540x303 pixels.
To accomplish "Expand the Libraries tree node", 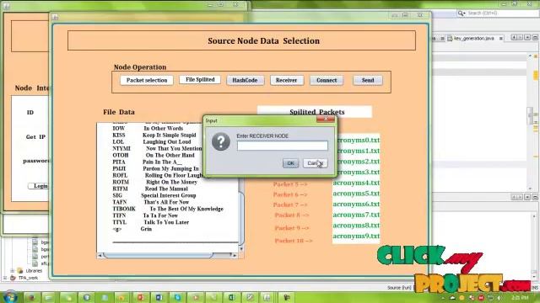I will tap(13, 271).
